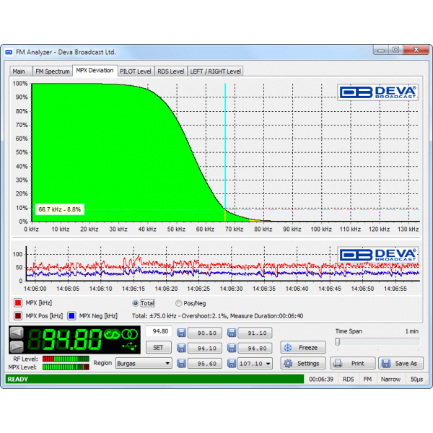Image resolution: width=433 pixels, height=433 pixels.
Task: Click the RDS status bar entry
Action: coord(349,379)
